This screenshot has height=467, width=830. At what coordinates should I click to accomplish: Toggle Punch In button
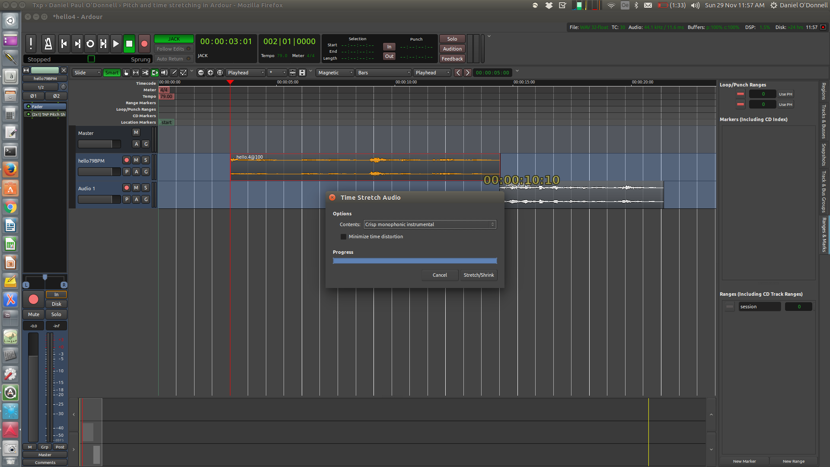coord(389,47)
